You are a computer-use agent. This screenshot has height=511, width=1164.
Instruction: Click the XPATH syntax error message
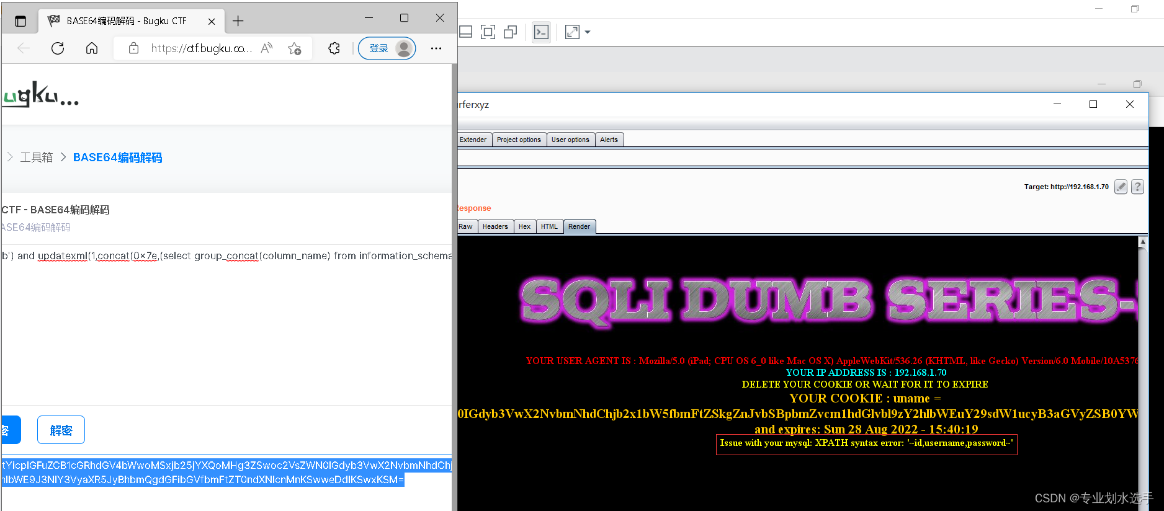[x=866, y=443]
